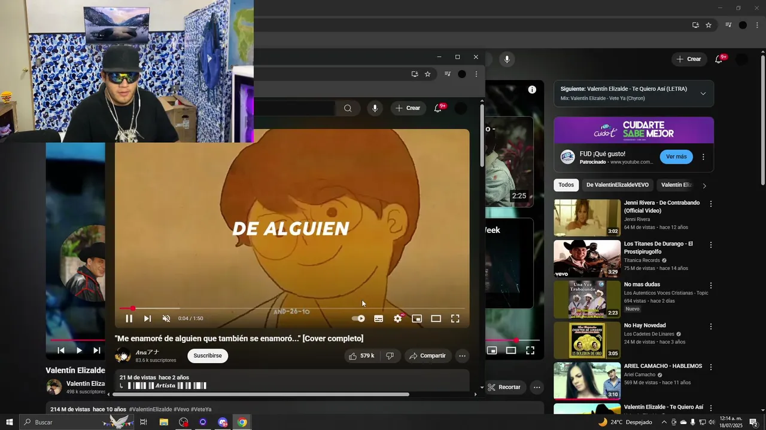Open Windows Start menu
Viewport: 766px width, 430px height.
[9, 422]
